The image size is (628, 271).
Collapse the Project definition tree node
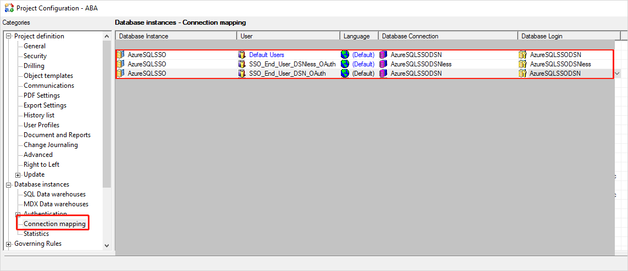click(x=9, y=36)
